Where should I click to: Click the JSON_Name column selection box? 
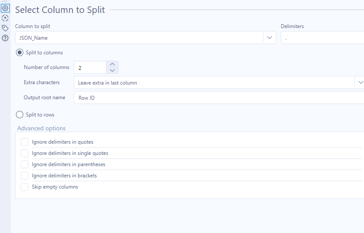pos(139,38)
